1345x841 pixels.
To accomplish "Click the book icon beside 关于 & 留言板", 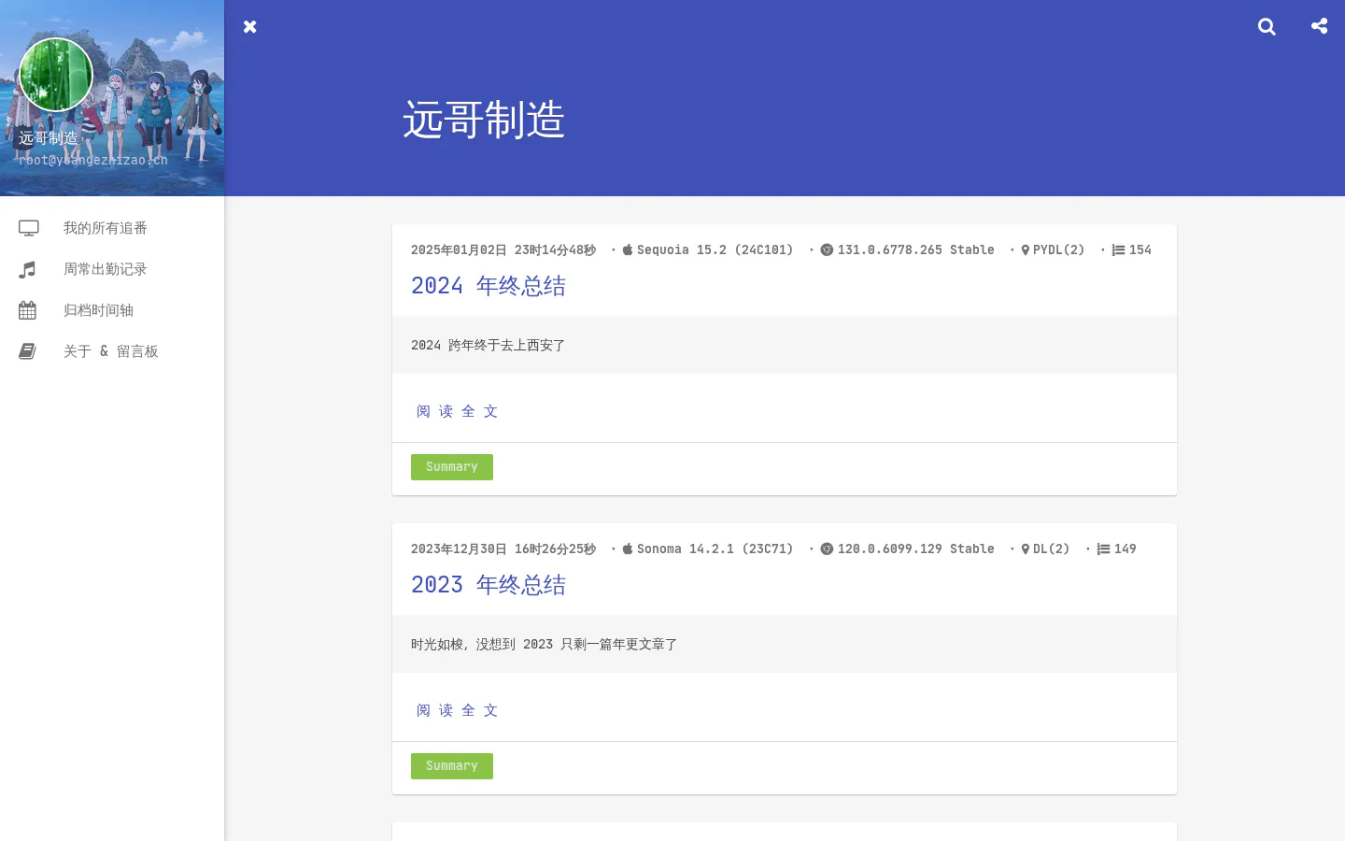I will pos(27,351).
